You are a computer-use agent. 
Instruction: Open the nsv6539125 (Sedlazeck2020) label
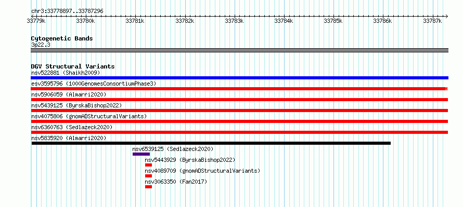pyautogui.click(x=173, y=149)
